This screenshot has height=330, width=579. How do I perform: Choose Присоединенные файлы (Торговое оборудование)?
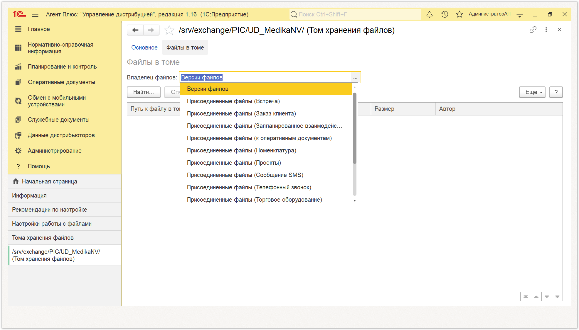coord(266,200)
